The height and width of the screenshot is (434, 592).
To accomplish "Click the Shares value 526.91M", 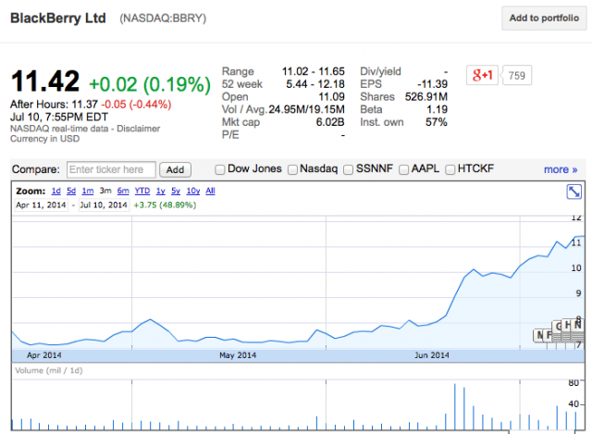I will tap(426, 96).
